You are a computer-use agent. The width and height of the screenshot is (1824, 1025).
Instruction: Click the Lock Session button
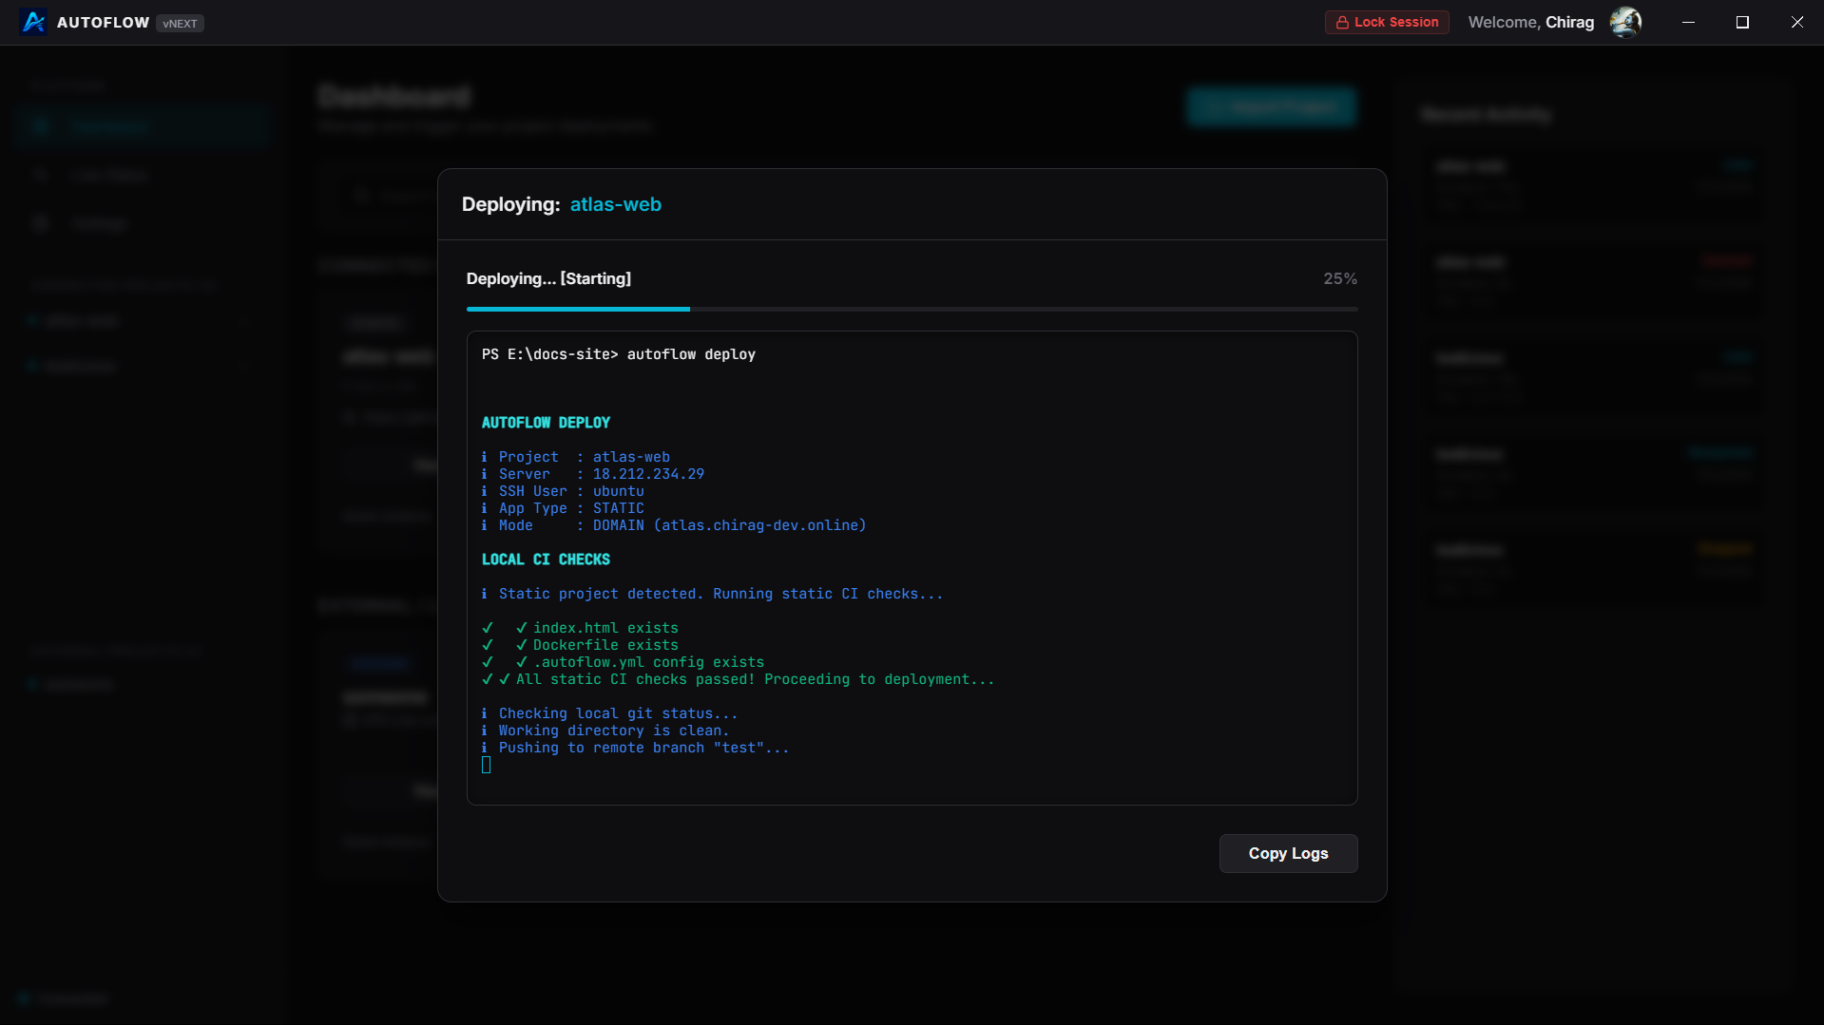point(1387,22)
